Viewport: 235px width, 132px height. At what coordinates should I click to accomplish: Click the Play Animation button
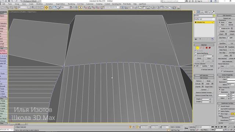click(219, 127)
